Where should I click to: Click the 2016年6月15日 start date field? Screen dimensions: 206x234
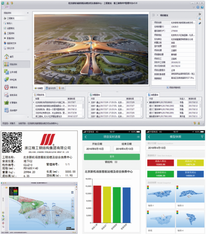tap(97, 149)
